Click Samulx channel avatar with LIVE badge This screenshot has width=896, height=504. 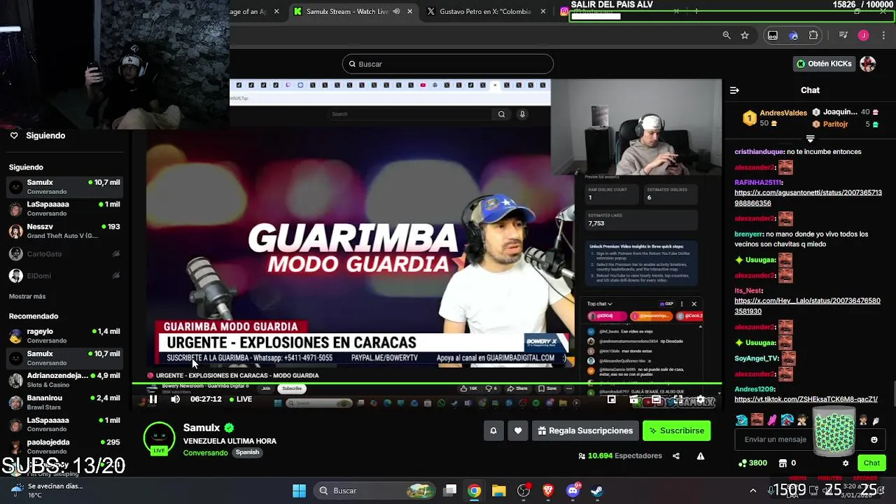coord(159,438)
